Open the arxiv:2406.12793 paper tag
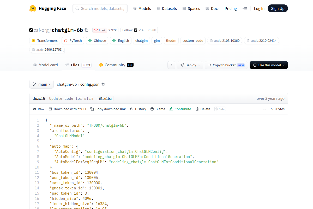 point(47,49)
